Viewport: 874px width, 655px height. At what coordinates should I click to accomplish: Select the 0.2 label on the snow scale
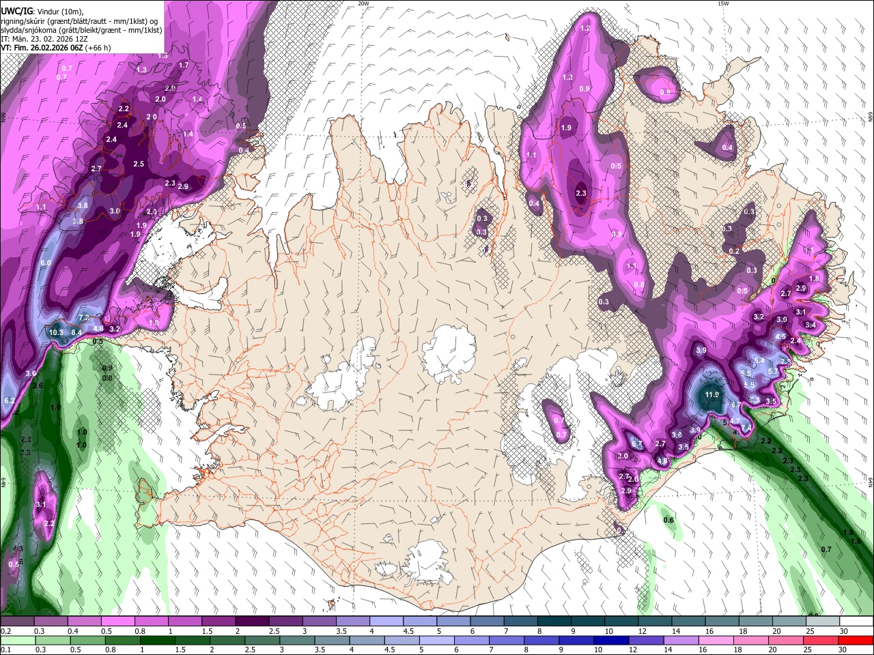pos(5,631)
